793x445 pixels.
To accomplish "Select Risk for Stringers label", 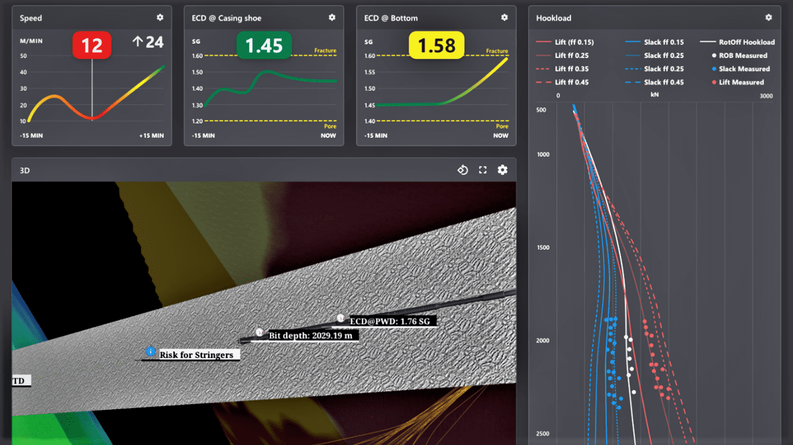I will [197, 355].
